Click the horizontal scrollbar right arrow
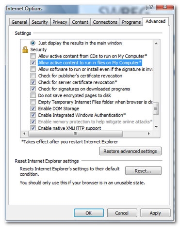The width and height of the screenshot is (180, 227). [148, 134]
